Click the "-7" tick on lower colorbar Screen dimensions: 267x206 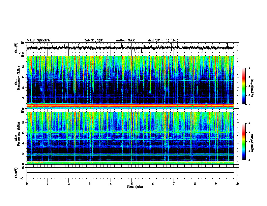[248, 160]
